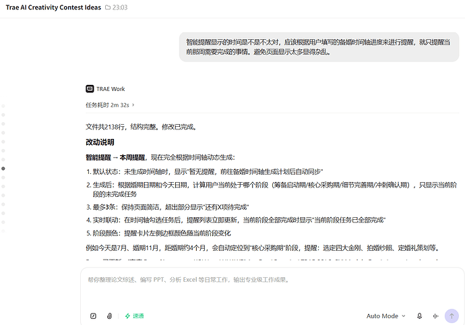Image resolution: width=465 pixels, height=325 pixels.
Task: Click the audio waveform icon
Action: (435, 316)
